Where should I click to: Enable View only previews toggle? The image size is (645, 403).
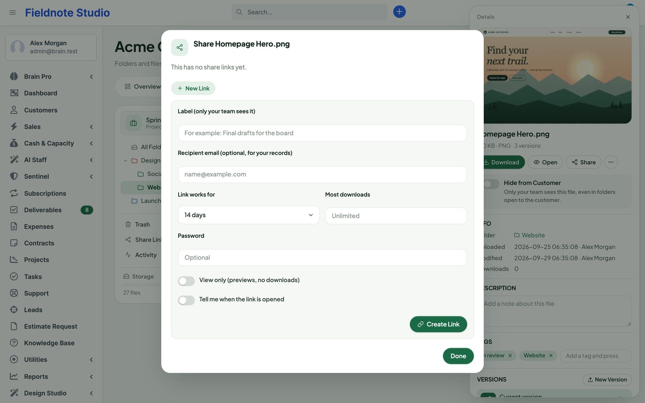[x=186, y=281]
